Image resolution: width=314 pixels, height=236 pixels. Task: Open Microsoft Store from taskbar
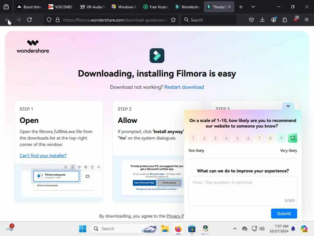(192, 229)
